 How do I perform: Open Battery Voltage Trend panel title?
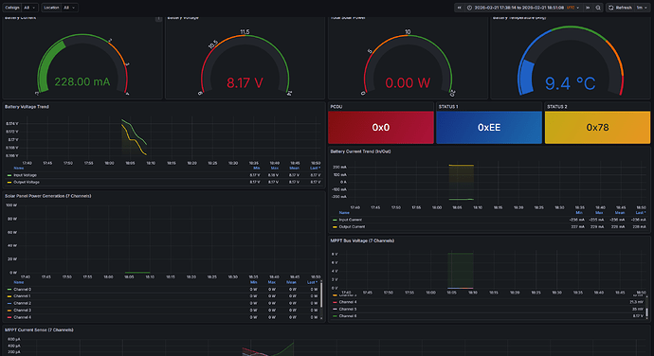[x=27, y=107]
